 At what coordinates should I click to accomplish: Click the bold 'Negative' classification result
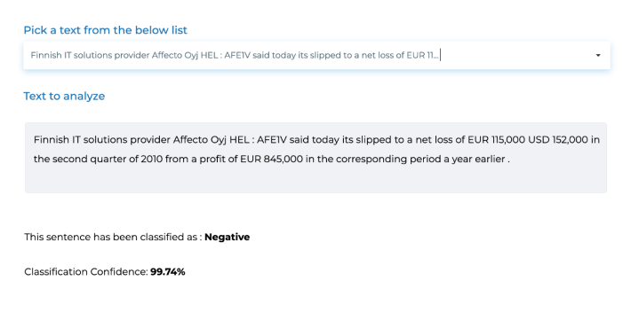click(x=227, y=237)
